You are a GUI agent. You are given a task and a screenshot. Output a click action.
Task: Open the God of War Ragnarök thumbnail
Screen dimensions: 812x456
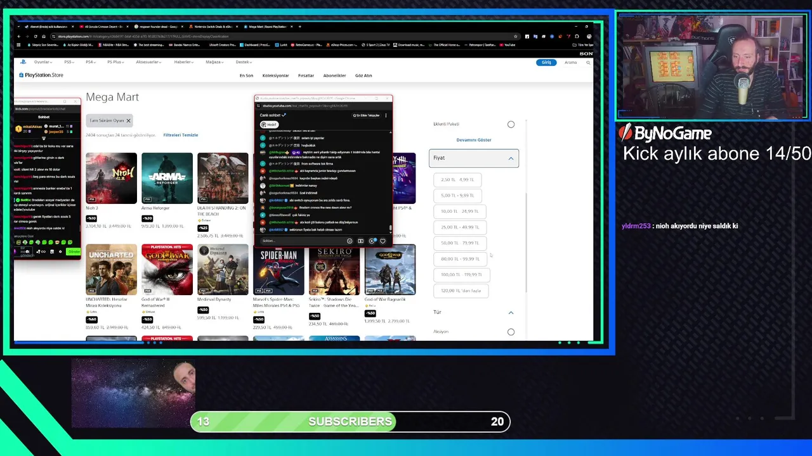[x=390, y=269]
